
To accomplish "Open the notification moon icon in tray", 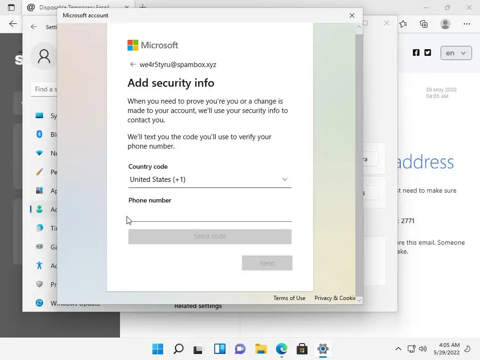I will click(x=467, y=349).
